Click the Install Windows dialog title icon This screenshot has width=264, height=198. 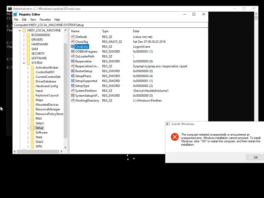click(x=168, y=124)
